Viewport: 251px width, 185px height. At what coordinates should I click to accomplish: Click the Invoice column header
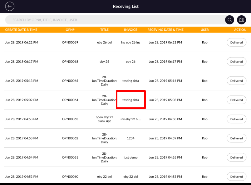click(130, 30)
